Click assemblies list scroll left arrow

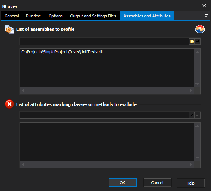pos(23,91)
